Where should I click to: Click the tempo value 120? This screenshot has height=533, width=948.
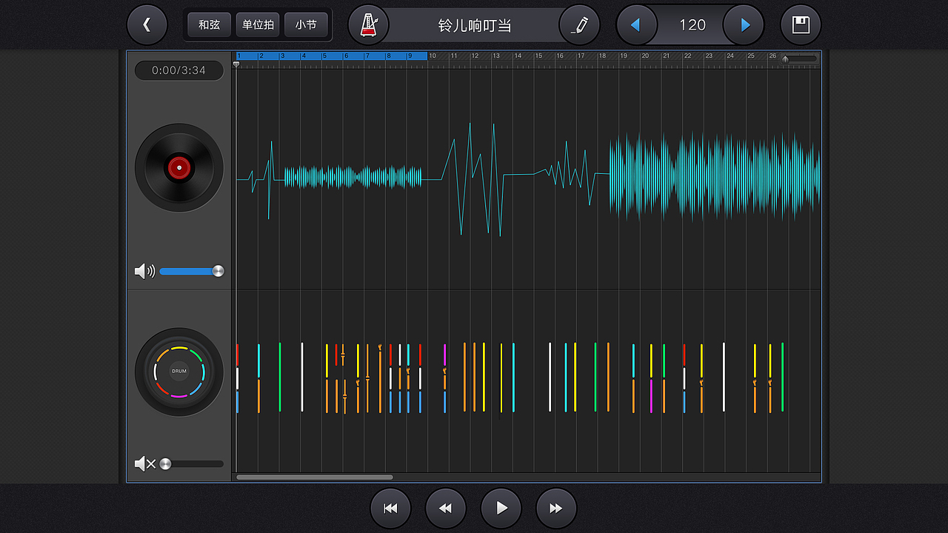692,25
